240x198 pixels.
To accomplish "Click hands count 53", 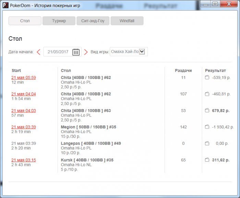I will (x=183, y=110).
